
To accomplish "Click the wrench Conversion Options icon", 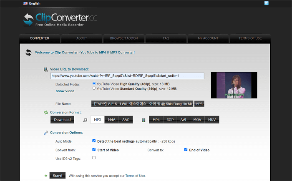I will coord(46,133).
